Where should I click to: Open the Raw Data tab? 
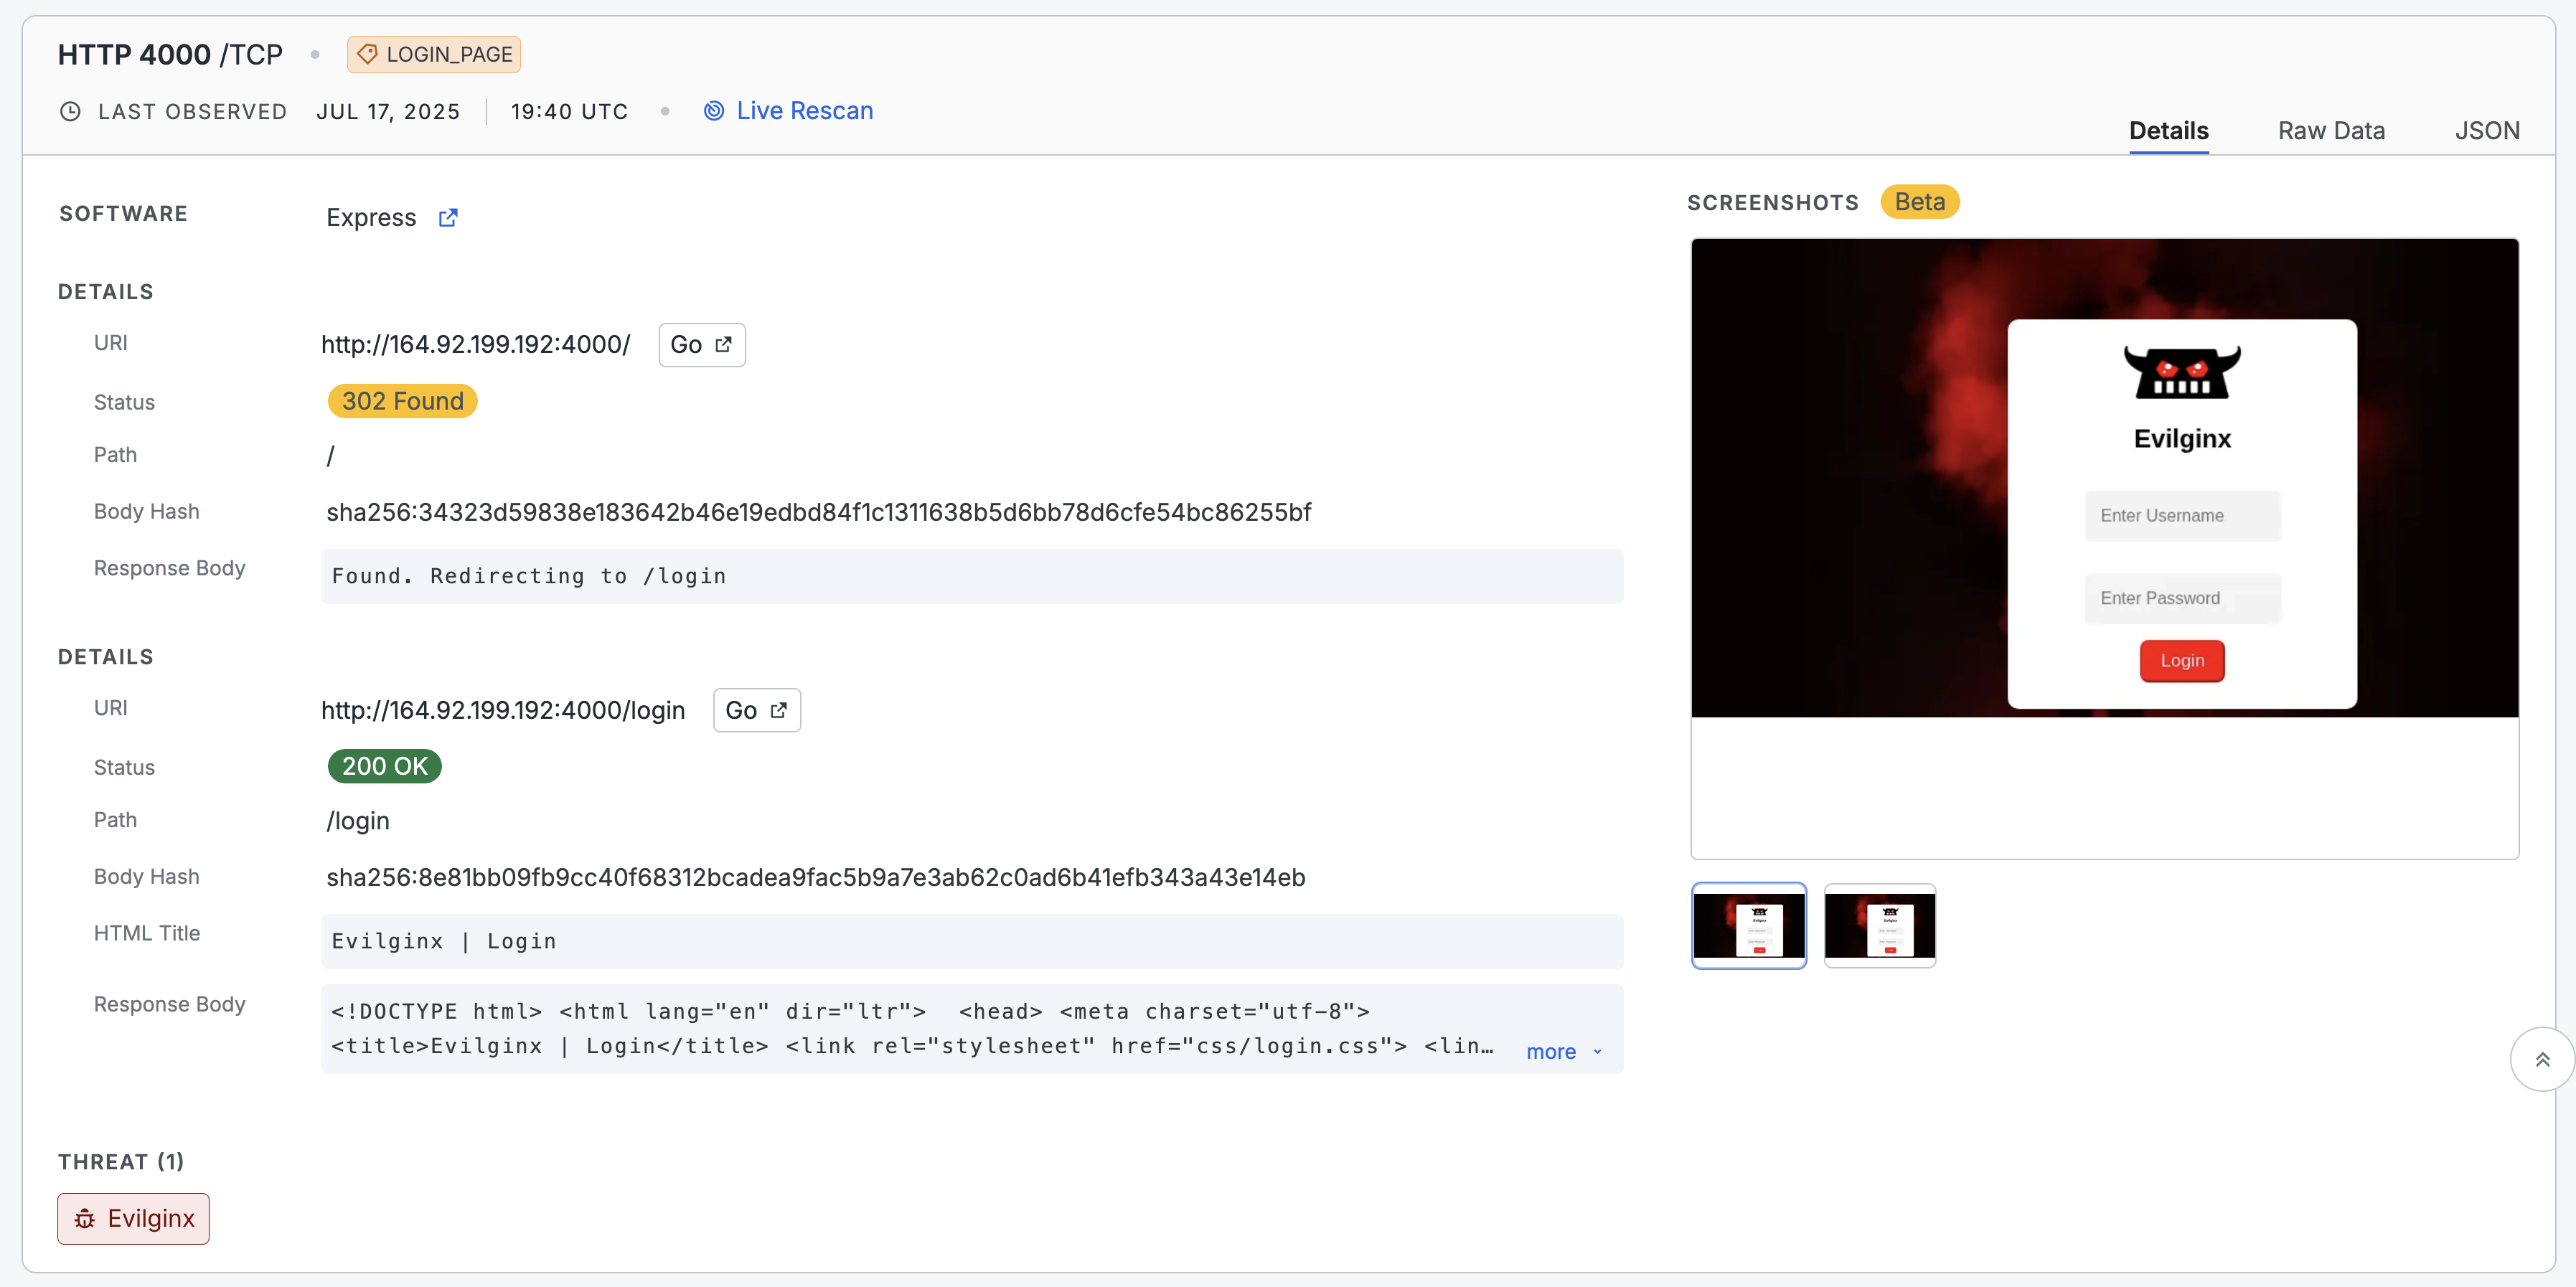pos(2331,130)
